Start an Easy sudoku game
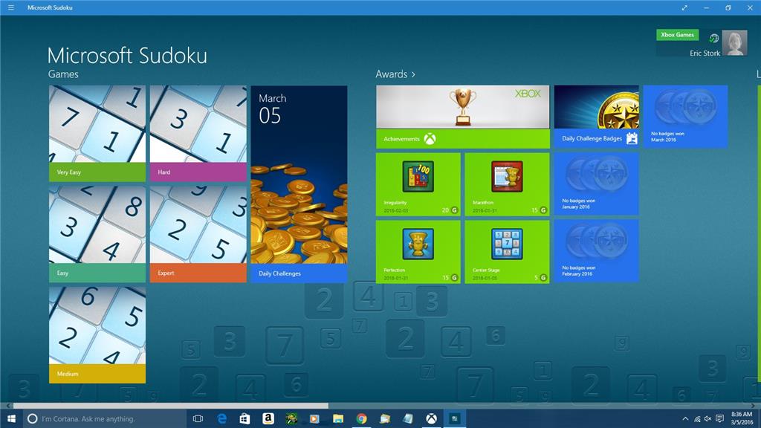The width and height of the screenshot is (761, 428). point(97,234)
